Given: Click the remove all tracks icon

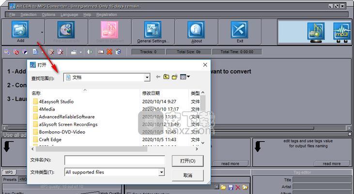Looking at the screenshot, I should (x=60, y=52).
